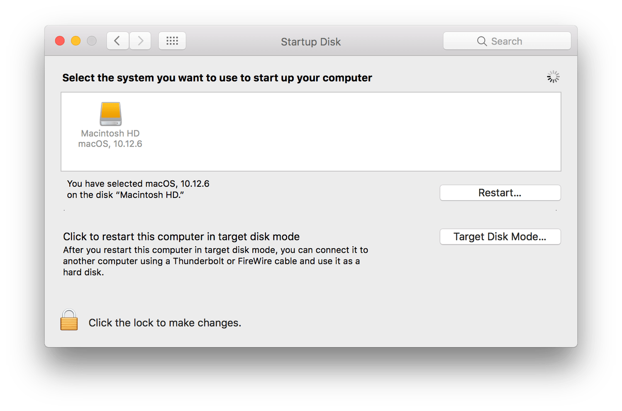Click the spinning progress indicator
This screenshot has height=411, width=622.
553,77
